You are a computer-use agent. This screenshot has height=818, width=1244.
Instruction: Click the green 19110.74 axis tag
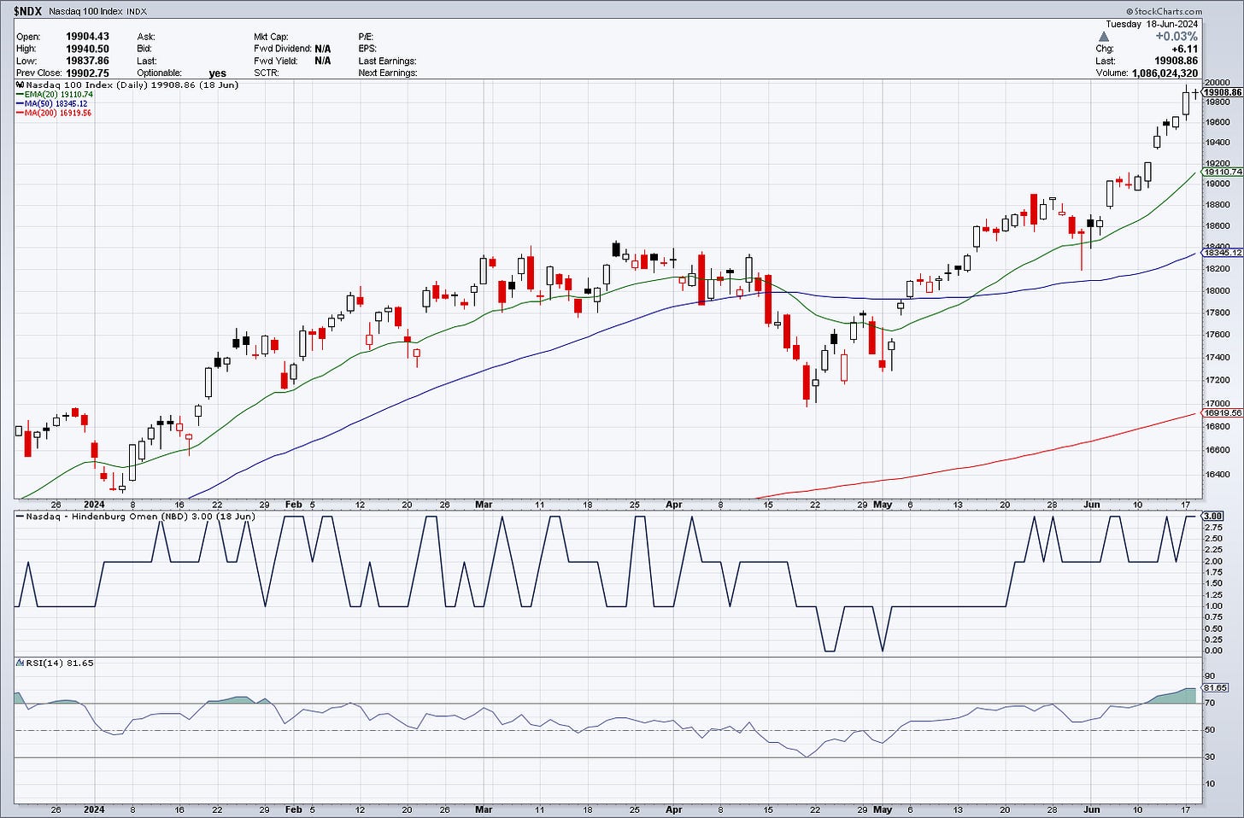point(1223,172)
